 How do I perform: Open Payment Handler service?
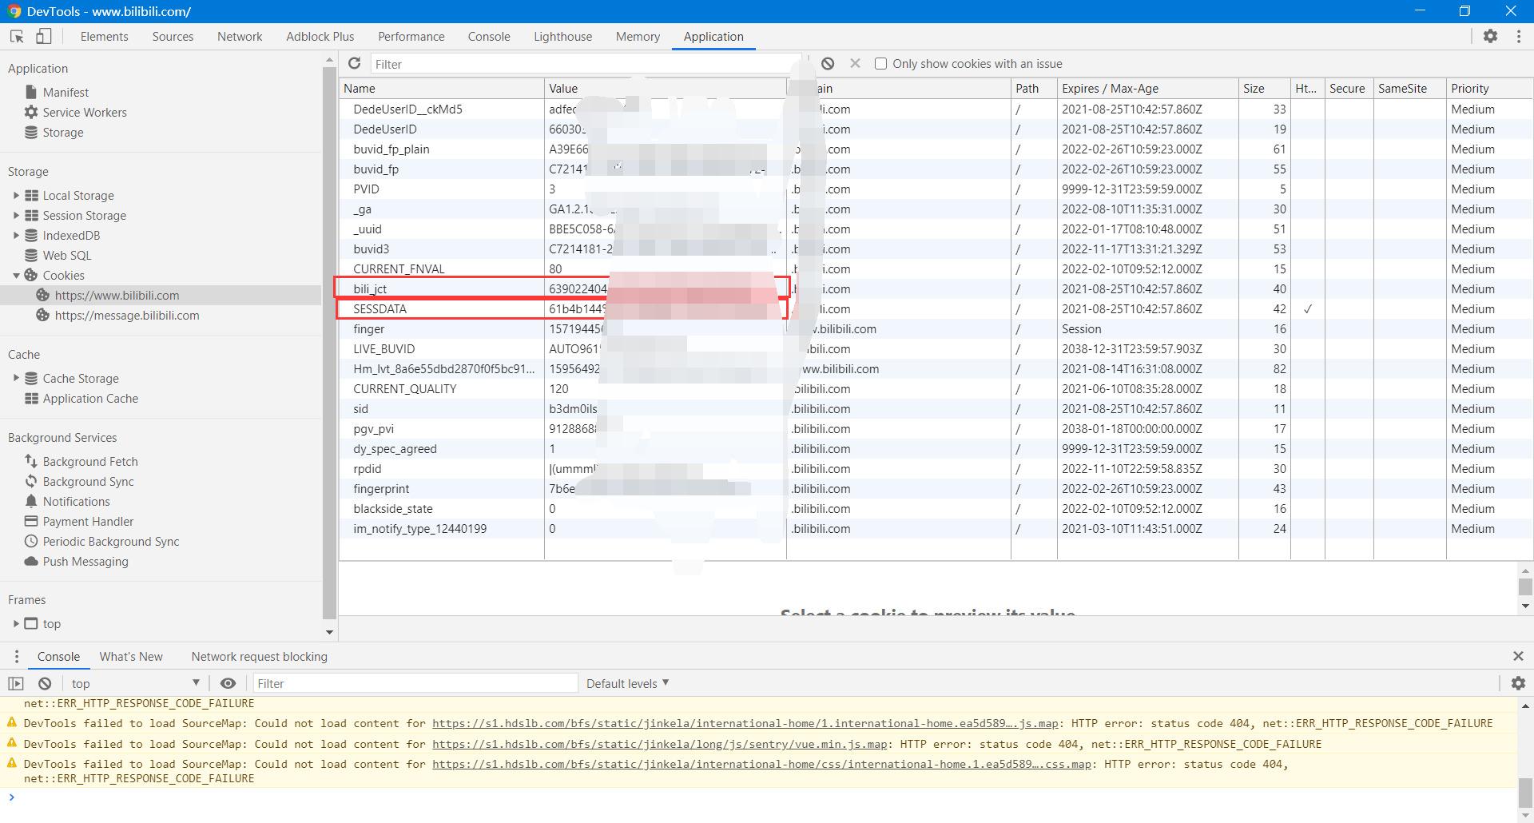(x=88, y=521)
